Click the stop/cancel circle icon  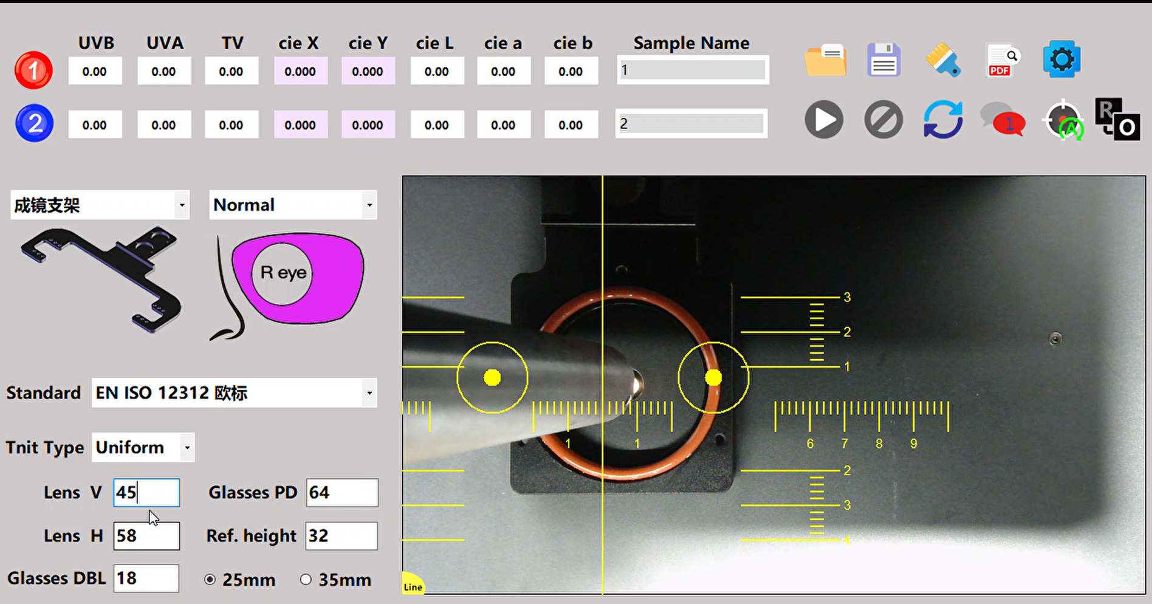[883, 120]
